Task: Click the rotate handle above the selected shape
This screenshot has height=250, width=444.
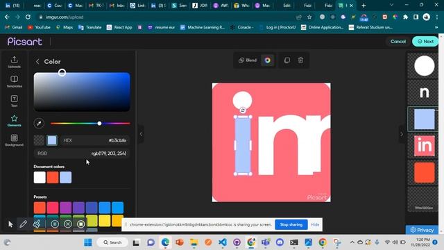Action: [x=243, y=110]
